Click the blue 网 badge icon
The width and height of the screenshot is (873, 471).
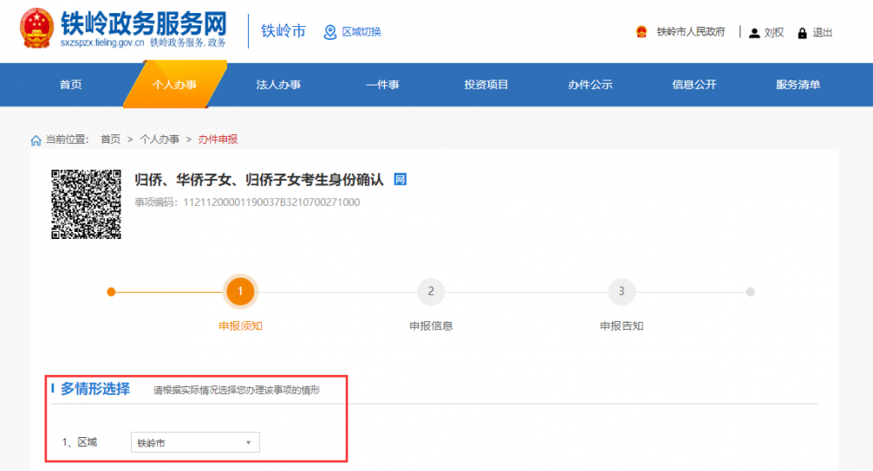[x=400, y=180]
